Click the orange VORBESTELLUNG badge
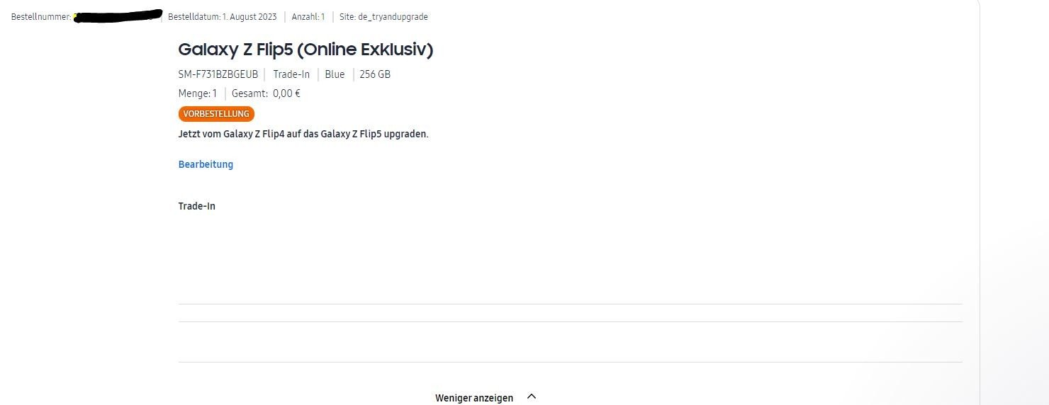The image size is (1049, 405). 216,114
